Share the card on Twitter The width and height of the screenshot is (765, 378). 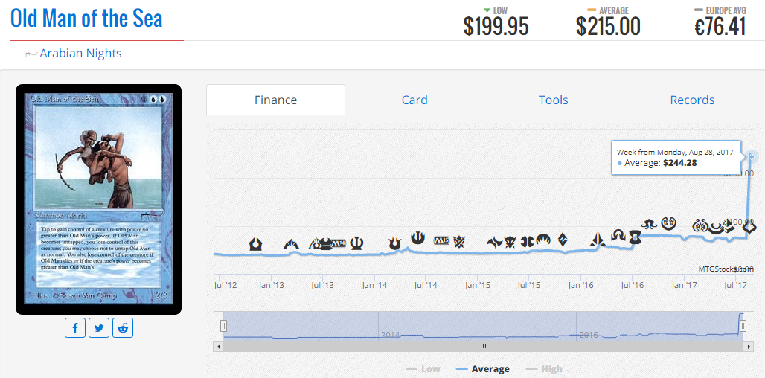click(x=99, y=328)
